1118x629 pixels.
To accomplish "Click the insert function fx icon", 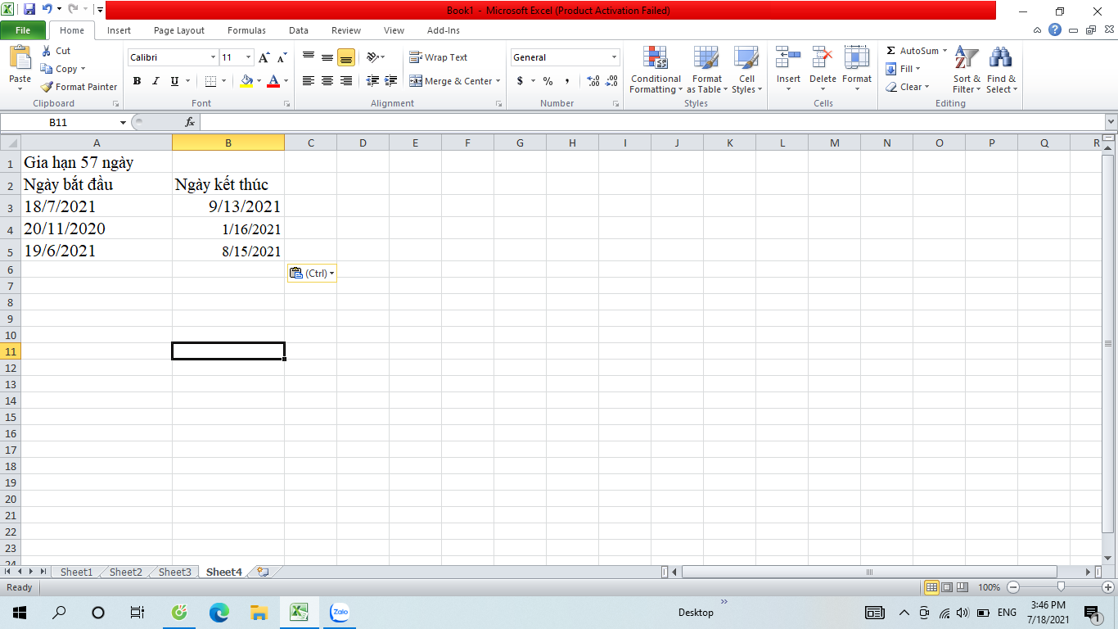I will [190, 122].
